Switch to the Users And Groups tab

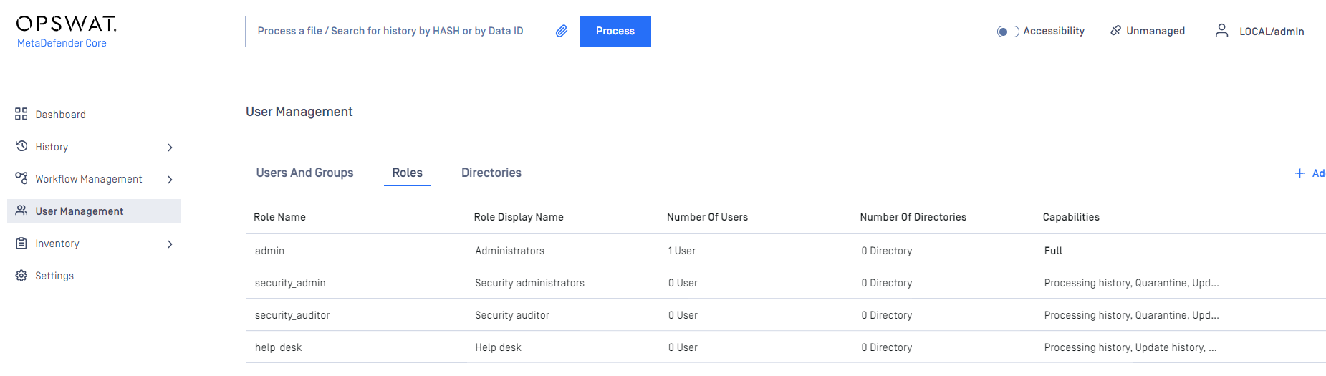pyautogui.click(x=304, y=173)
